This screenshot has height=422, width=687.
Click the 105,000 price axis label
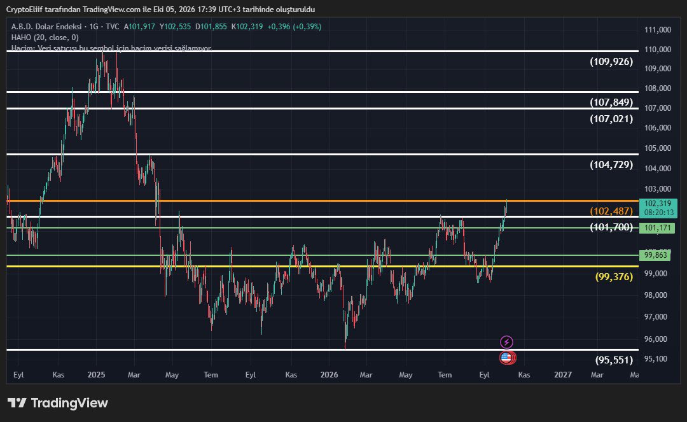click(658, 148)
